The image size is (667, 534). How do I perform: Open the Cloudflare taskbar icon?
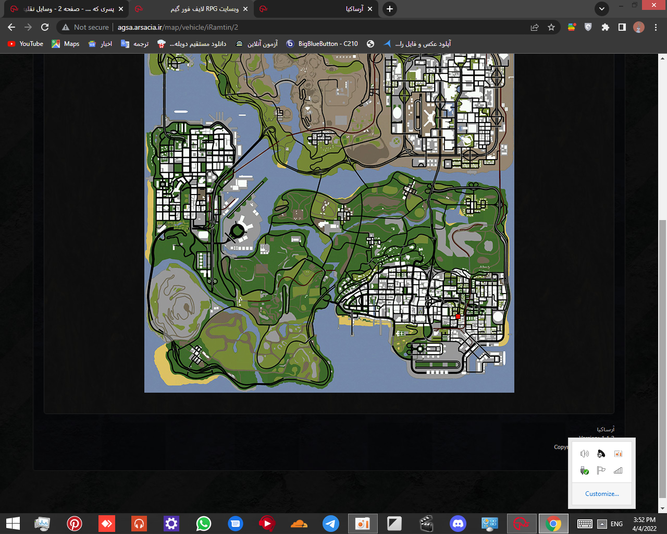[299, 524]
